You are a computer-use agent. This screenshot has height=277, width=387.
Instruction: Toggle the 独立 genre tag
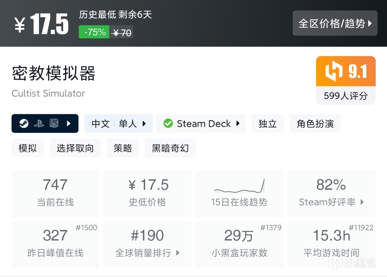268,123
